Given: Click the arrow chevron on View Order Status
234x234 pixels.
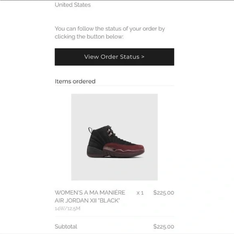Looking at the screenshot, I should click(143, 57).
